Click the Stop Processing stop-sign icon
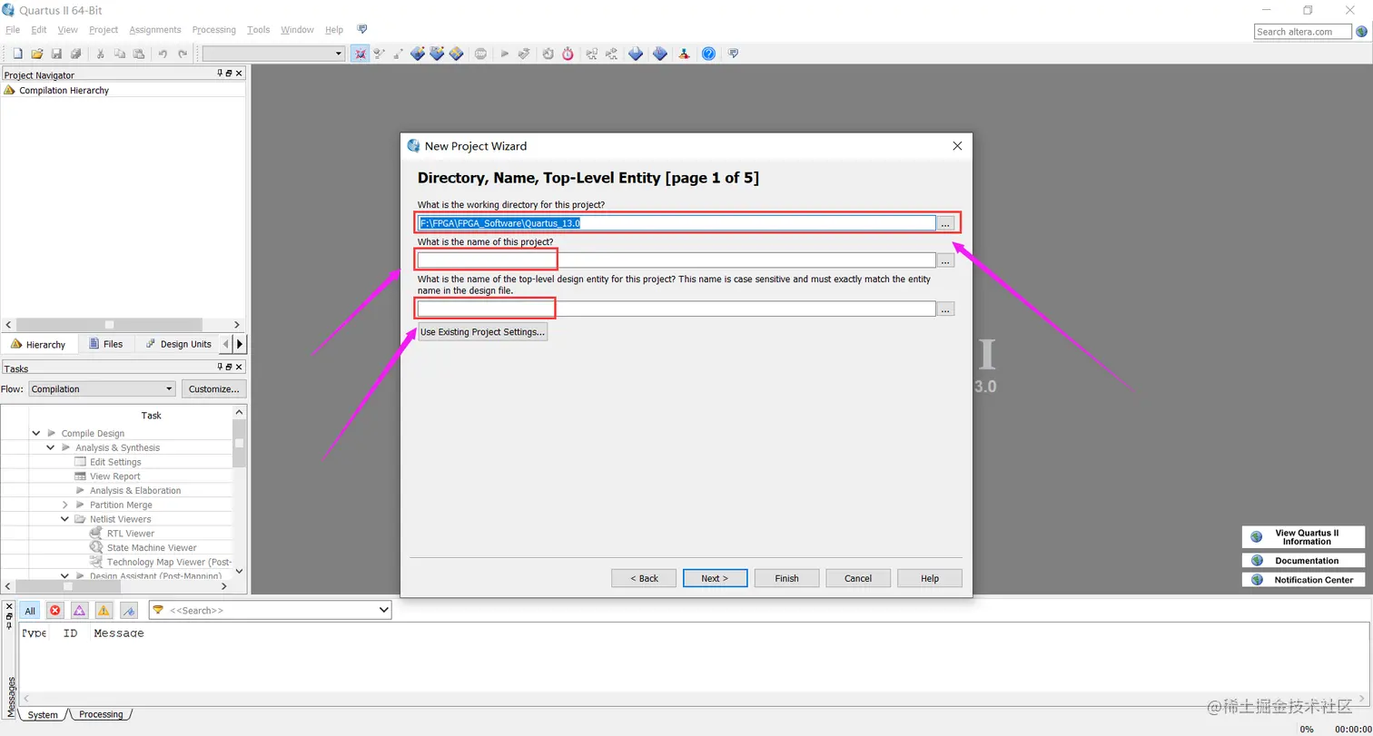Screen dimensions: 1373x736 click(480, 54)
